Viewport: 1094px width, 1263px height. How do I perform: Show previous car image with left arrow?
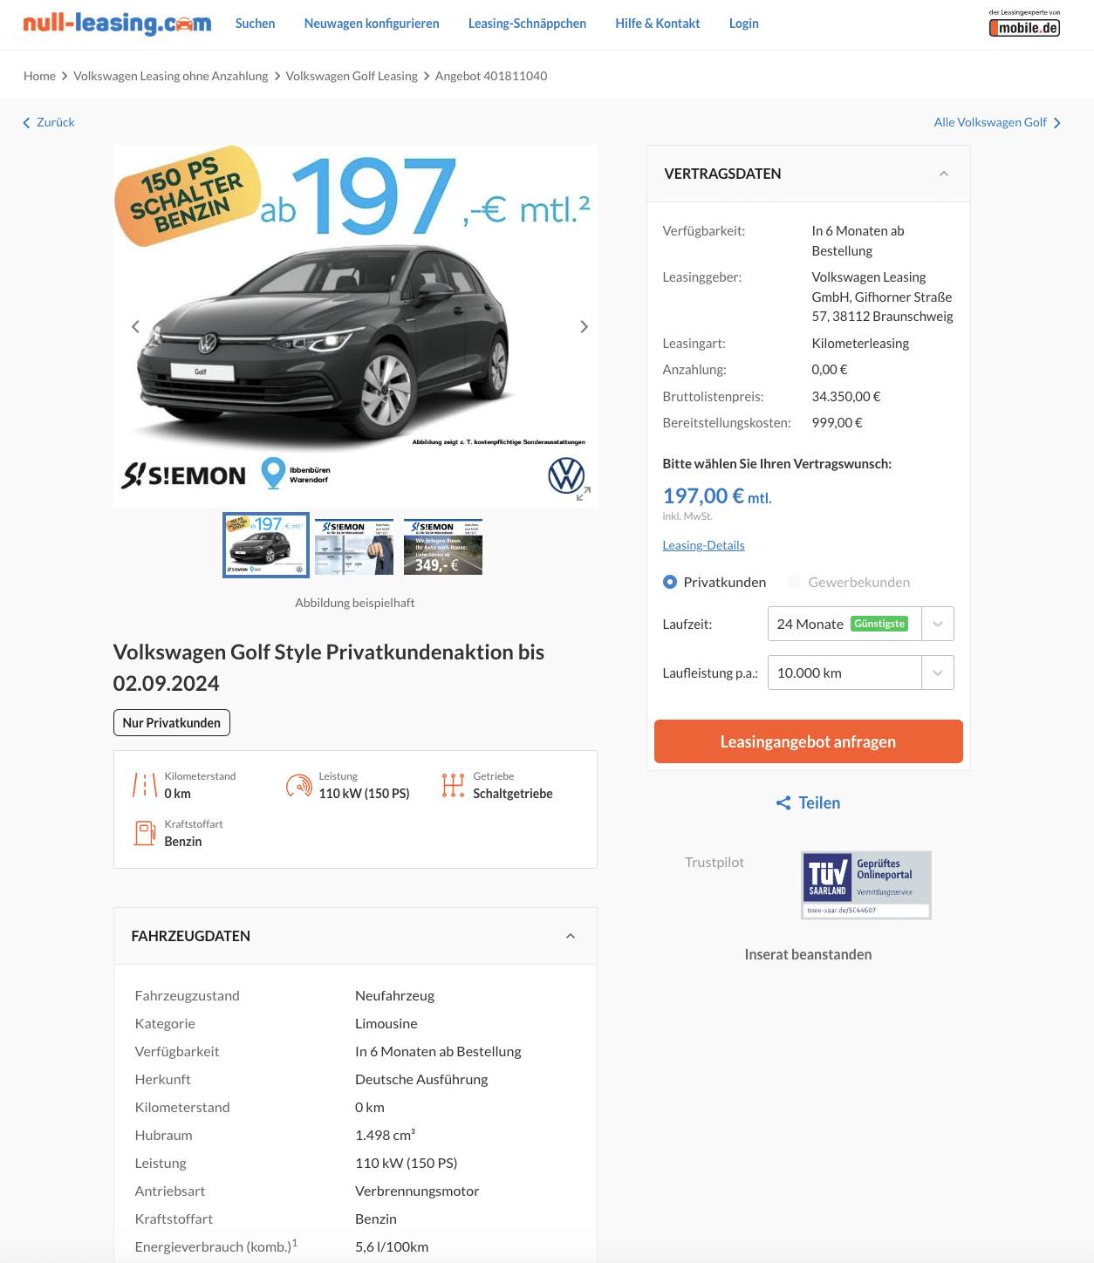coord(135,327)
